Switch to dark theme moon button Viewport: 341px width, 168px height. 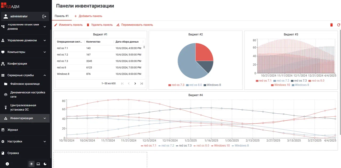coord(45,164)
